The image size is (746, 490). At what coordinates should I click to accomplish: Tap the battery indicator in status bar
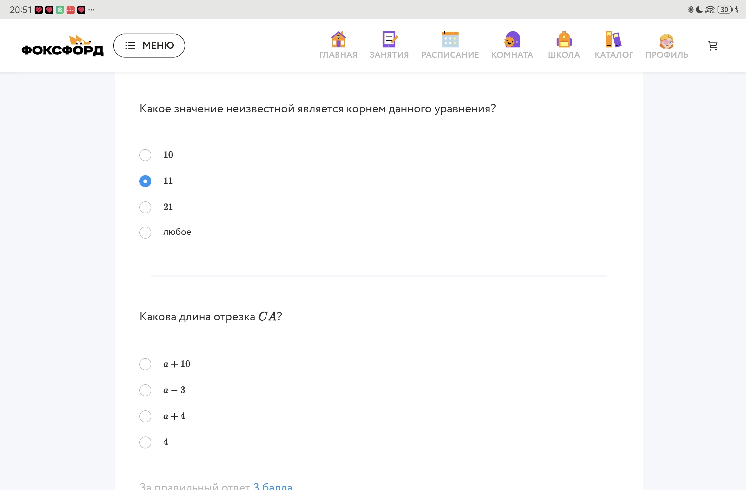[725, 10]
